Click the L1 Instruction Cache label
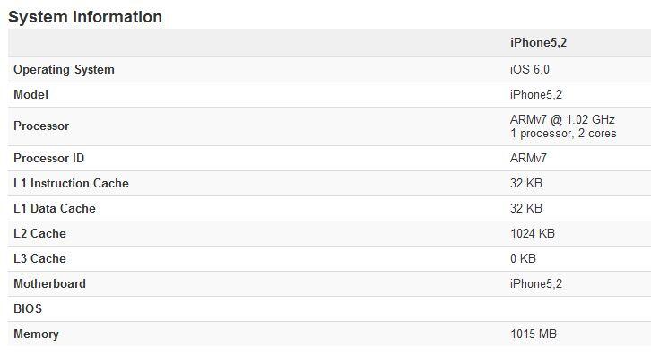651x356 pixels. coord(71,184)
